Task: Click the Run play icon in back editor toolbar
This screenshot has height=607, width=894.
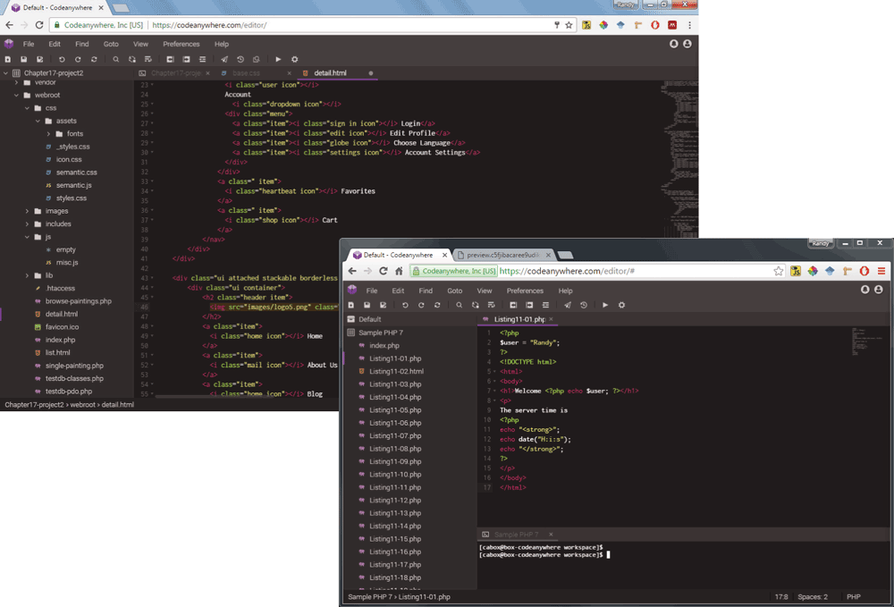Action: [278, 59]
